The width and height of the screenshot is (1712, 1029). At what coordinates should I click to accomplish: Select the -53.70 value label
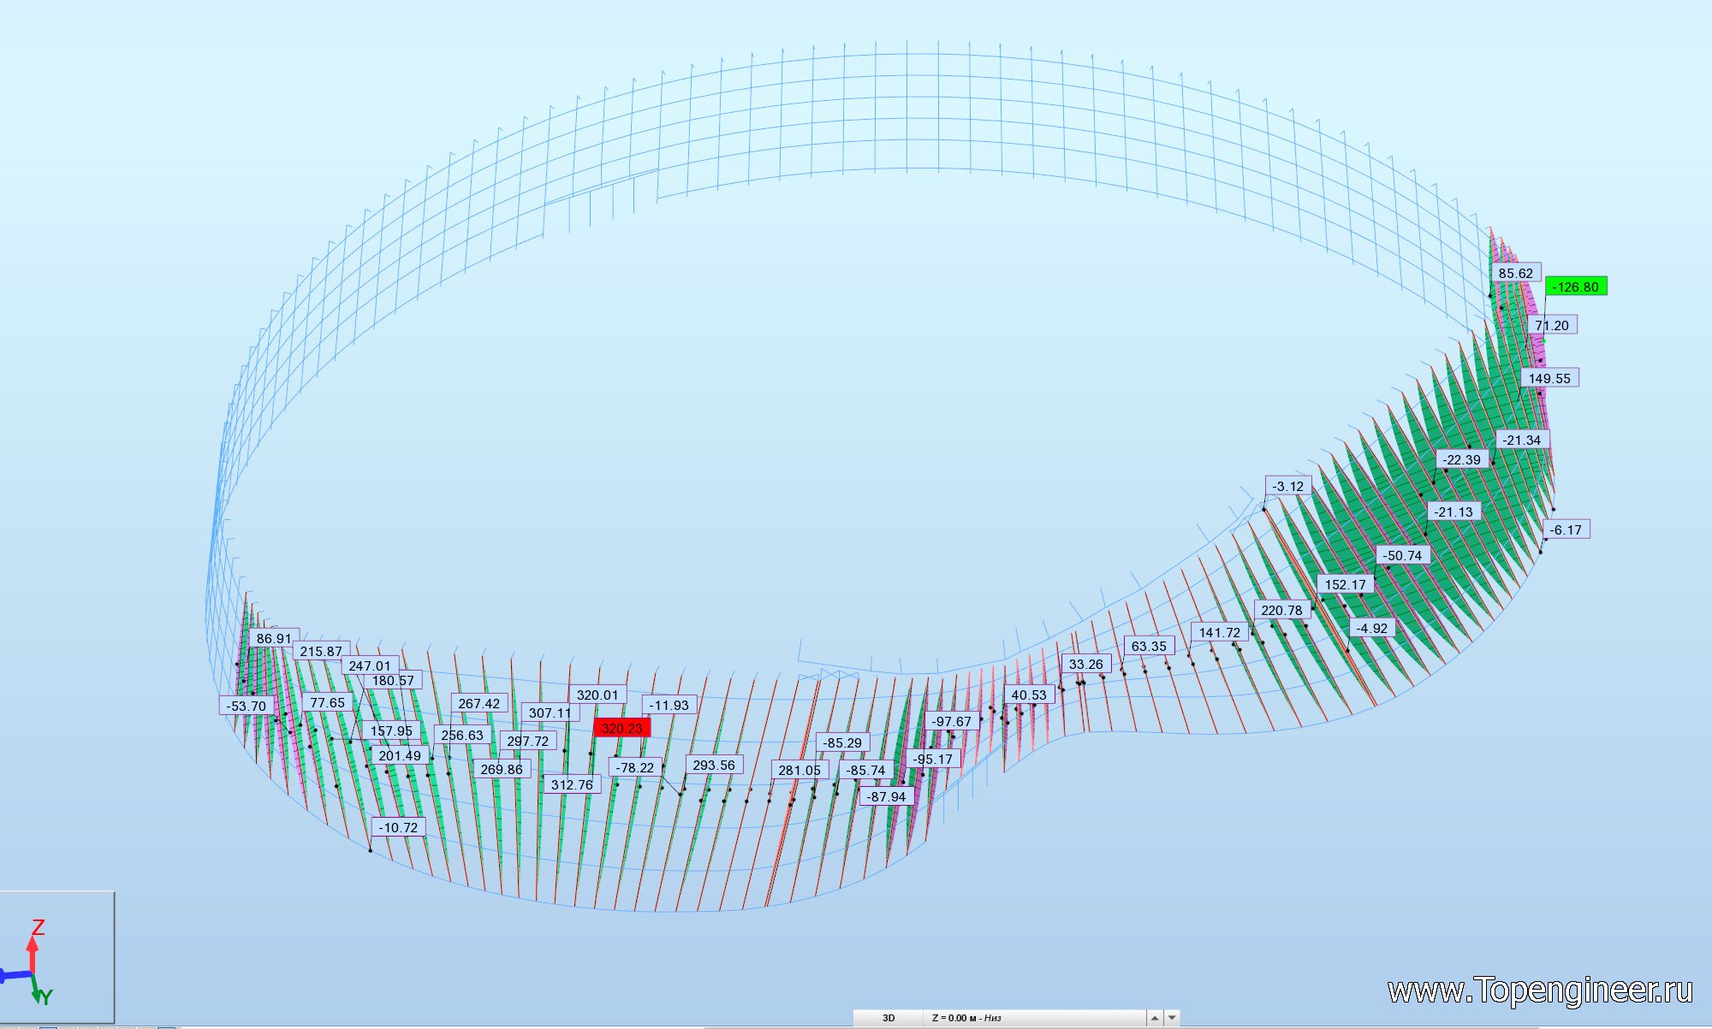coord(246,706)
